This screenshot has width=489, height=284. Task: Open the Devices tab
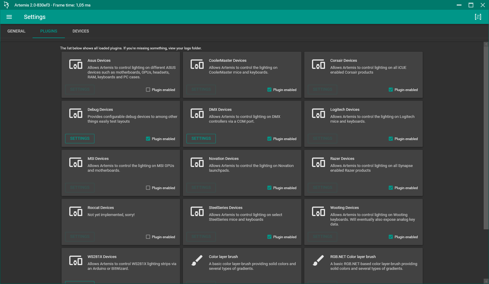point(81,31)
